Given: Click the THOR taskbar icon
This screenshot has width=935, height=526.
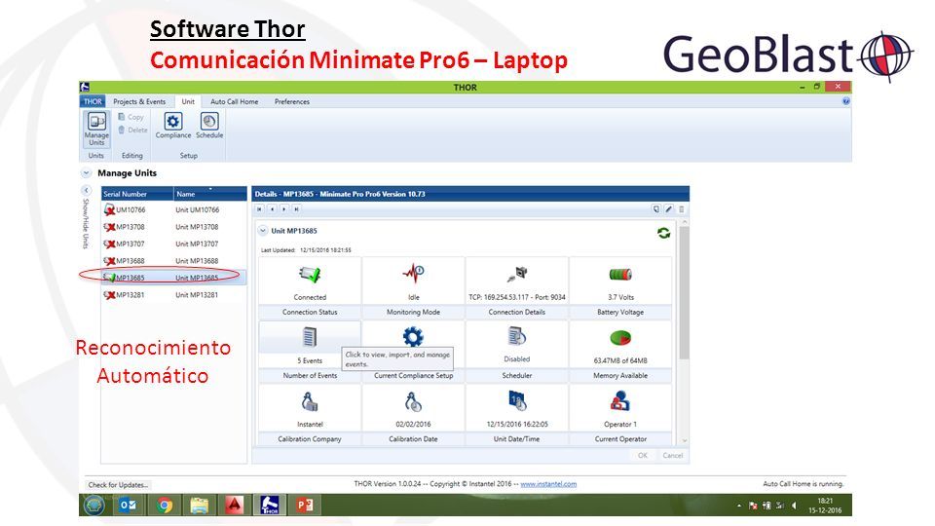Looking at the screenshot, I should [x=270, y=506].
